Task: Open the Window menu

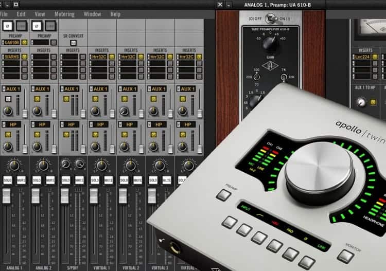Action: [x=92, y=14]
